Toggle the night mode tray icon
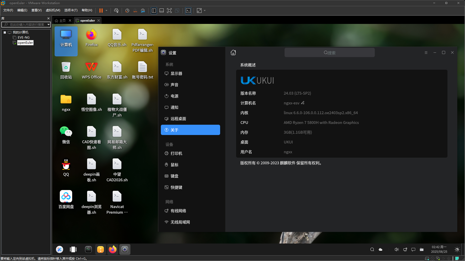465x261 pixels. pos(457,249)
